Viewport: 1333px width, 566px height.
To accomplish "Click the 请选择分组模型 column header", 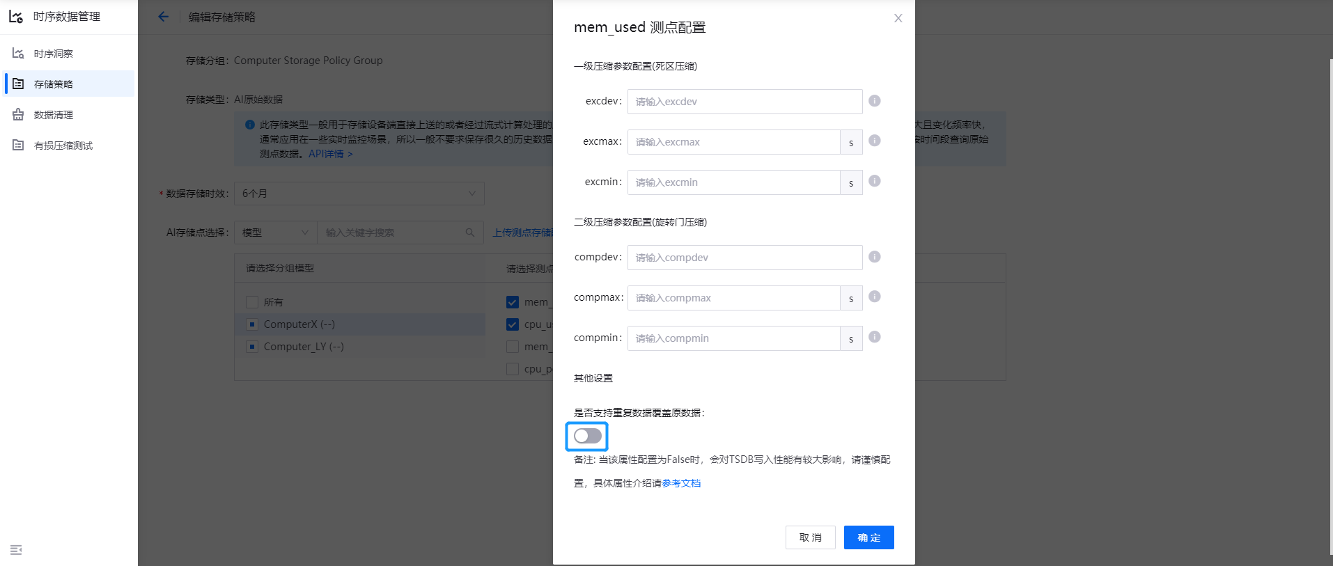I will pos(280,268).
